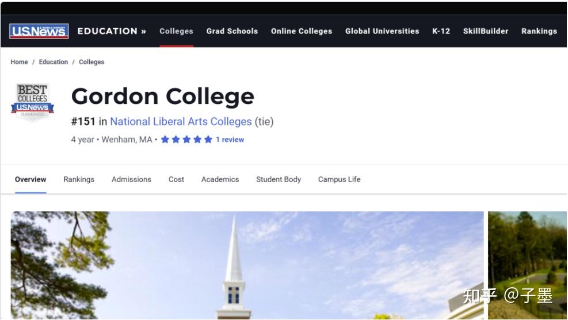Select K-12 in the navigation bar
The width and height of the screenshot is (568, 320).
441,31
